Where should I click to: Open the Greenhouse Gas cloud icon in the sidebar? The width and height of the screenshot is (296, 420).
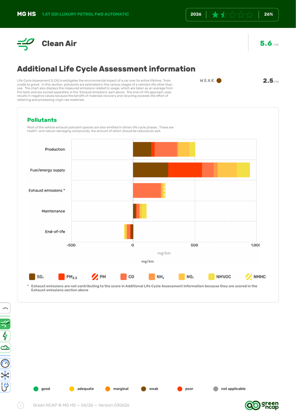(x=5, y=348)
